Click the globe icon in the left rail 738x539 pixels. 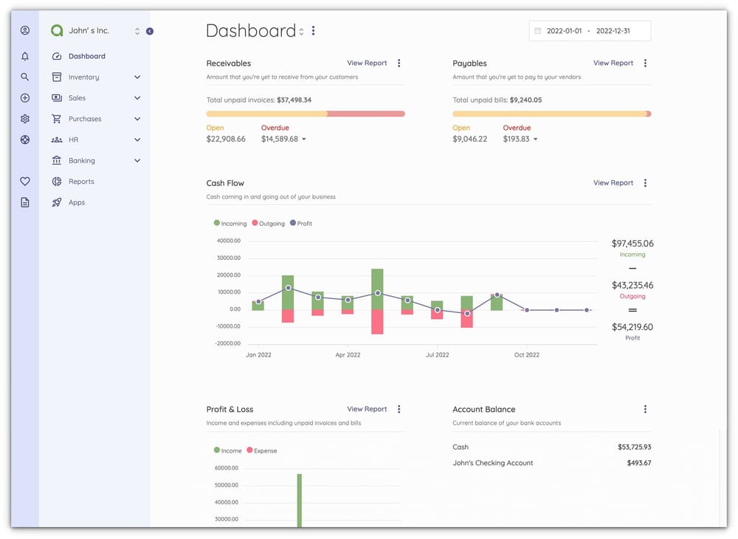point(24,139)
